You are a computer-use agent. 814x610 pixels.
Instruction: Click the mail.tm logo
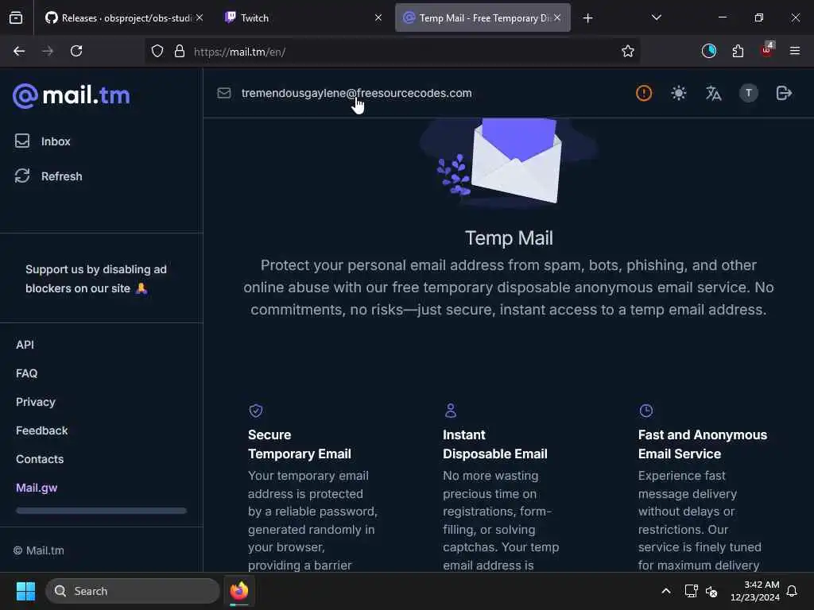[71, 95]
